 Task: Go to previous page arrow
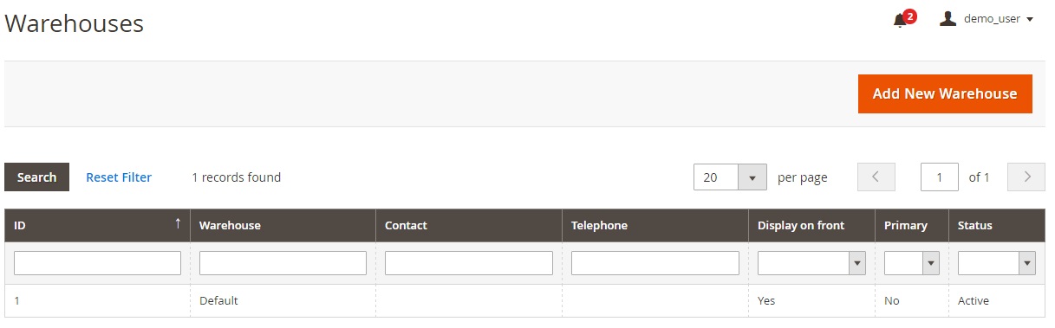(876, 177)
